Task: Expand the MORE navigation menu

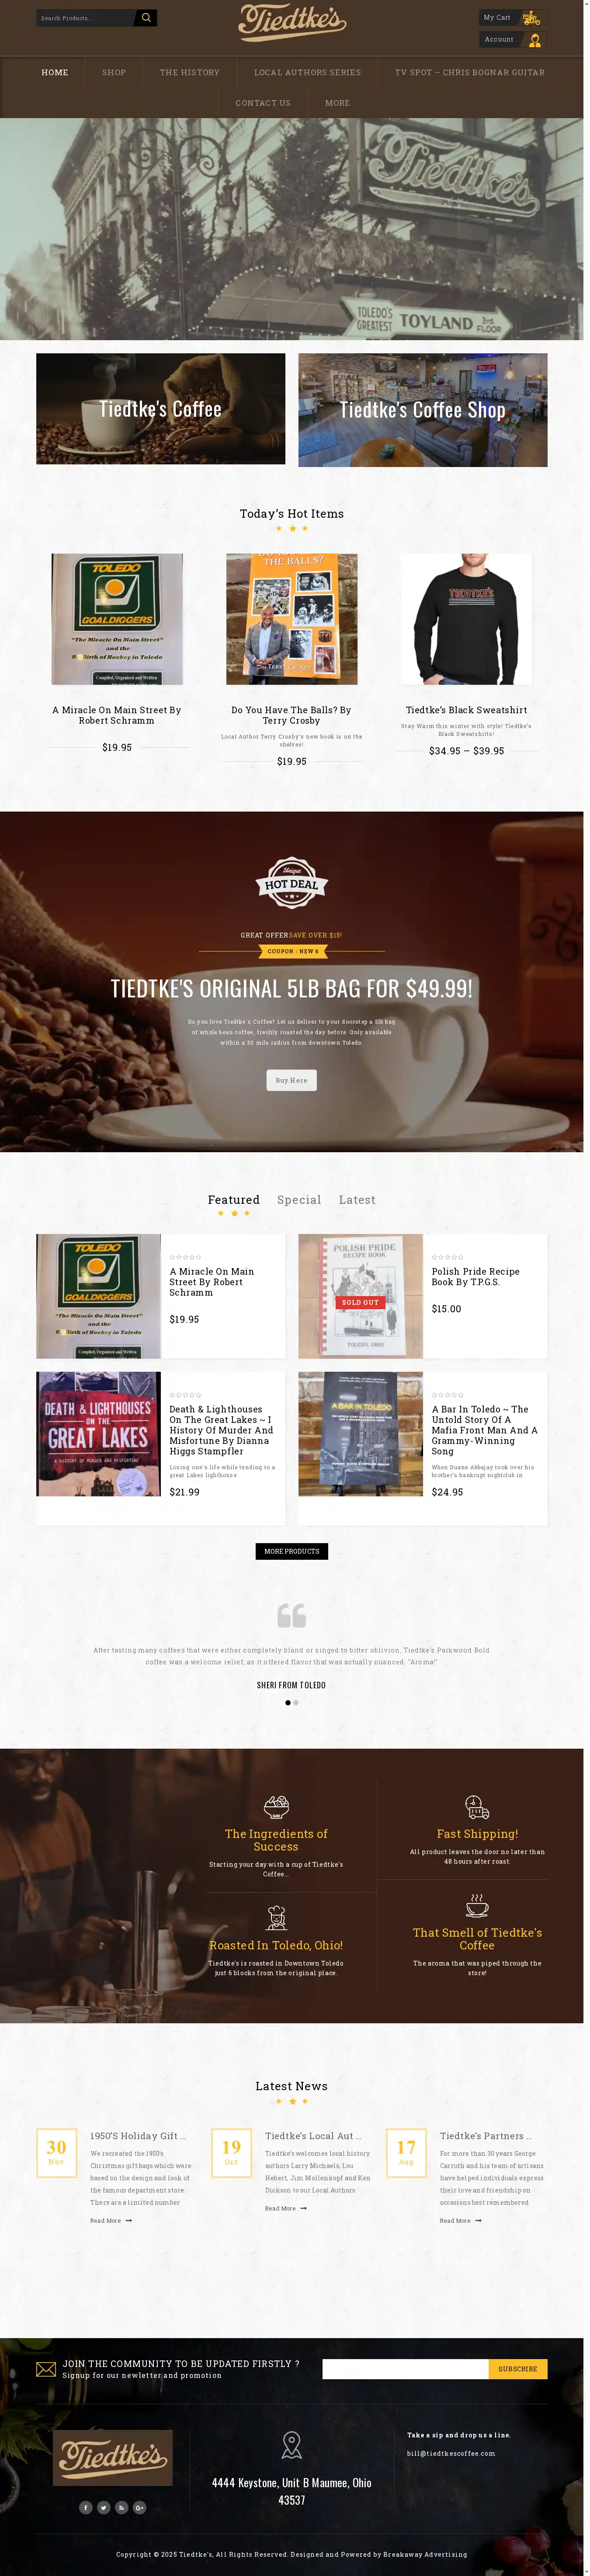Action: coord(337,103)
